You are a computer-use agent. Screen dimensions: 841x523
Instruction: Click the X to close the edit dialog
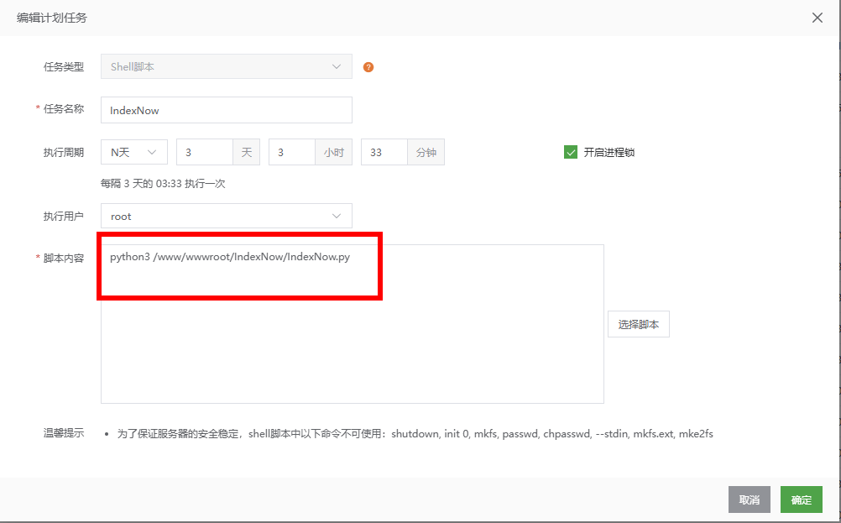click(x=817, y=17)
